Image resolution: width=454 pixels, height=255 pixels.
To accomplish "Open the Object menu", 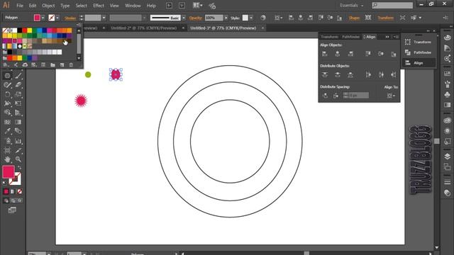I will (x=48, y=6).
